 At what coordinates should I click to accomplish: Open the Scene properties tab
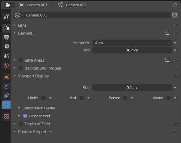point(6,56)
